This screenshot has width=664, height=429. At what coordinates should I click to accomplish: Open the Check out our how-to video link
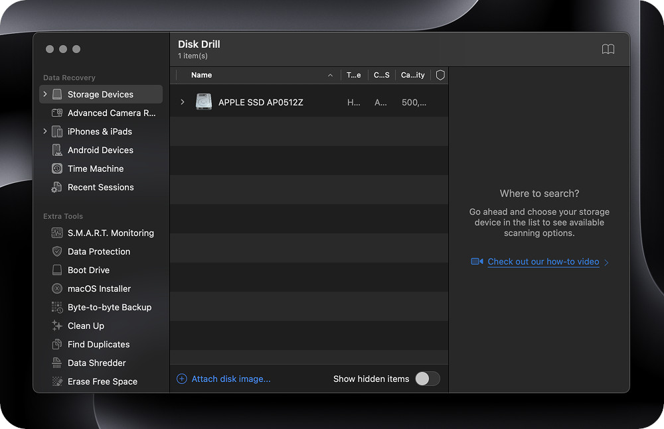tap(543, 262)
